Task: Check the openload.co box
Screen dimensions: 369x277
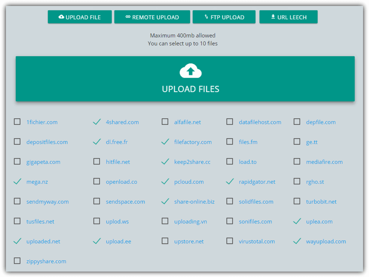Action: point(97,181)
